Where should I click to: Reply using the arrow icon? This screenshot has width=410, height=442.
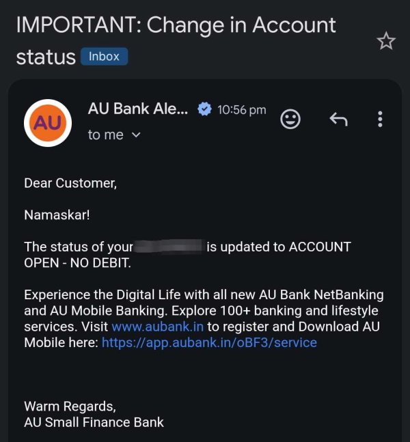(x=338, y=120)
